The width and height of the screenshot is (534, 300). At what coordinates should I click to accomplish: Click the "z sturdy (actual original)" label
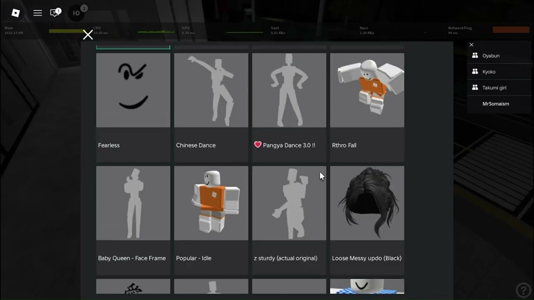286,258
